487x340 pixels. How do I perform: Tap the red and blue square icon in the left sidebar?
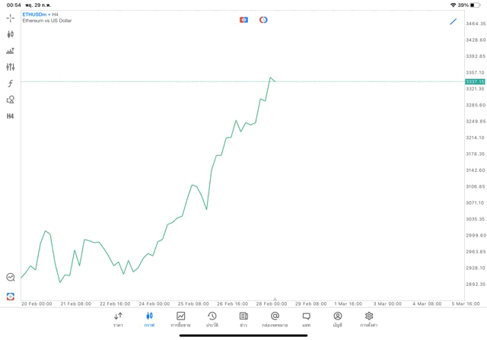click(x=11, y=296)
